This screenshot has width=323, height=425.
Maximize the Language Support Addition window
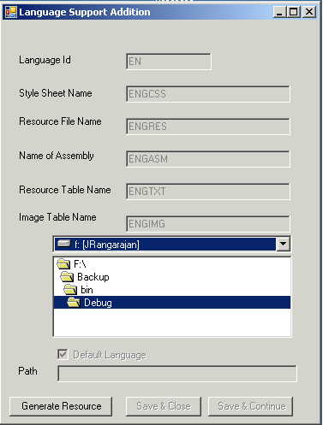[x=294, y=12]
